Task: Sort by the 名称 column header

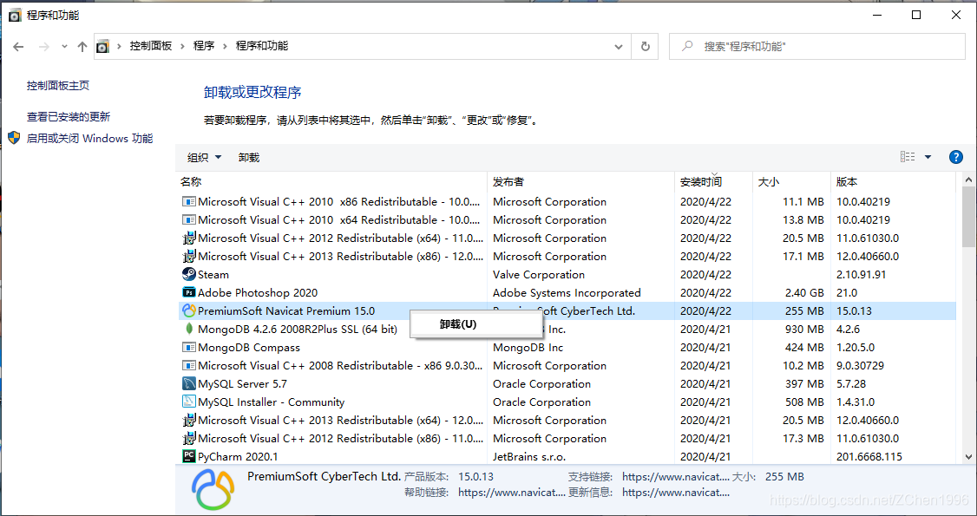Action: (x=331, y=182)
